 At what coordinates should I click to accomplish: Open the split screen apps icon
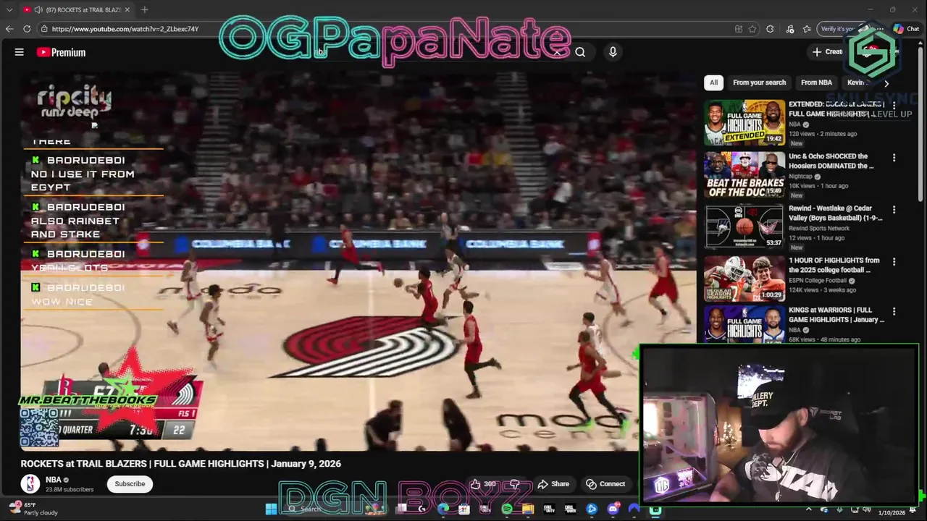click(738, 29)
